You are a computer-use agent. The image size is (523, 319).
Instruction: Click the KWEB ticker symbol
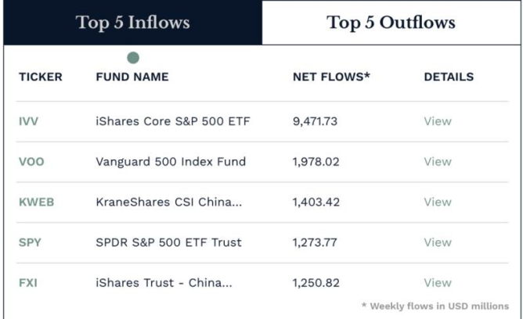click(36, 202)
